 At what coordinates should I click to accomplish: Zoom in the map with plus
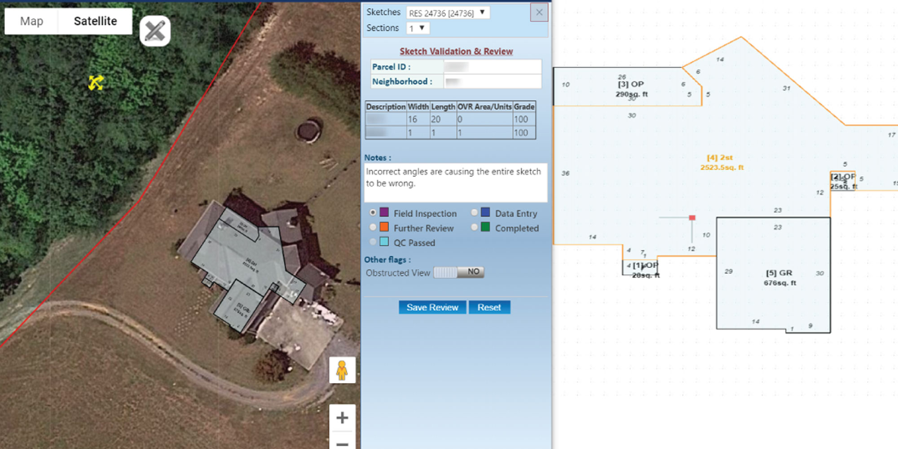[x=342, y=418]
